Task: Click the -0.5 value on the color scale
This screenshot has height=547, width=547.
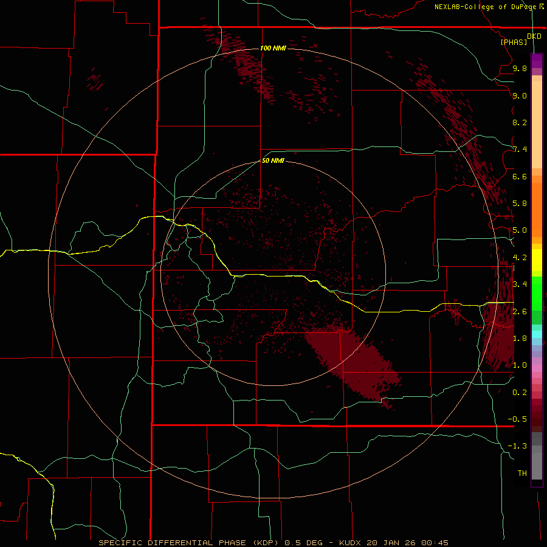Action: (x=517, y=419)
